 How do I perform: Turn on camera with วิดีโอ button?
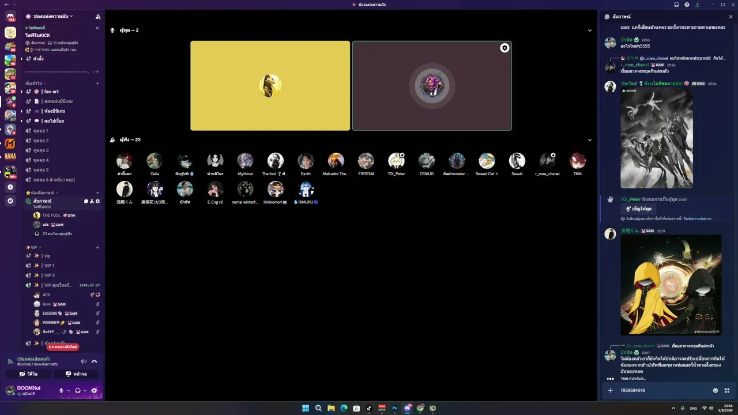(x=29, y=374)
